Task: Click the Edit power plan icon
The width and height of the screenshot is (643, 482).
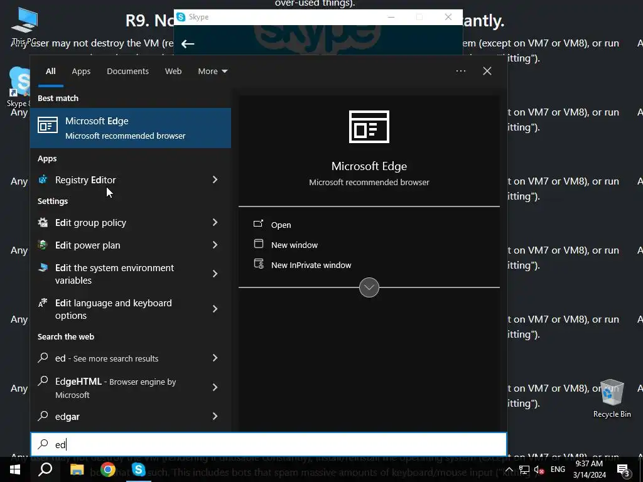Action: 43,245
